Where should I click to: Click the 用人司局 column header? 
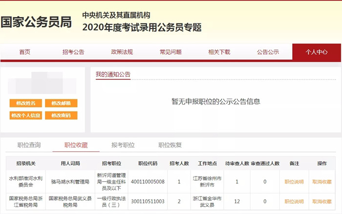point(70,163)
